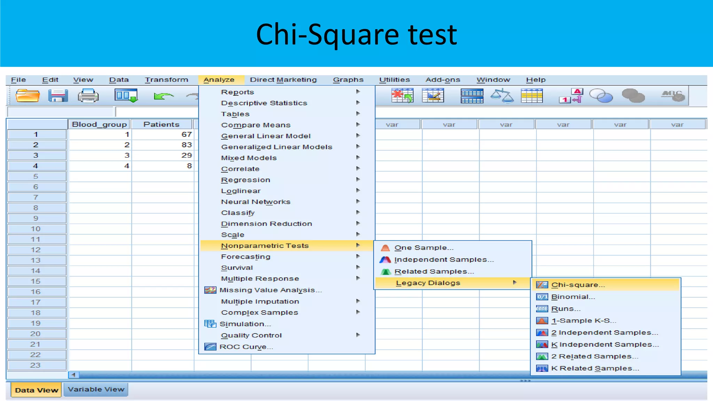
Task: Select the Patients column header
Action: (162, 124)
